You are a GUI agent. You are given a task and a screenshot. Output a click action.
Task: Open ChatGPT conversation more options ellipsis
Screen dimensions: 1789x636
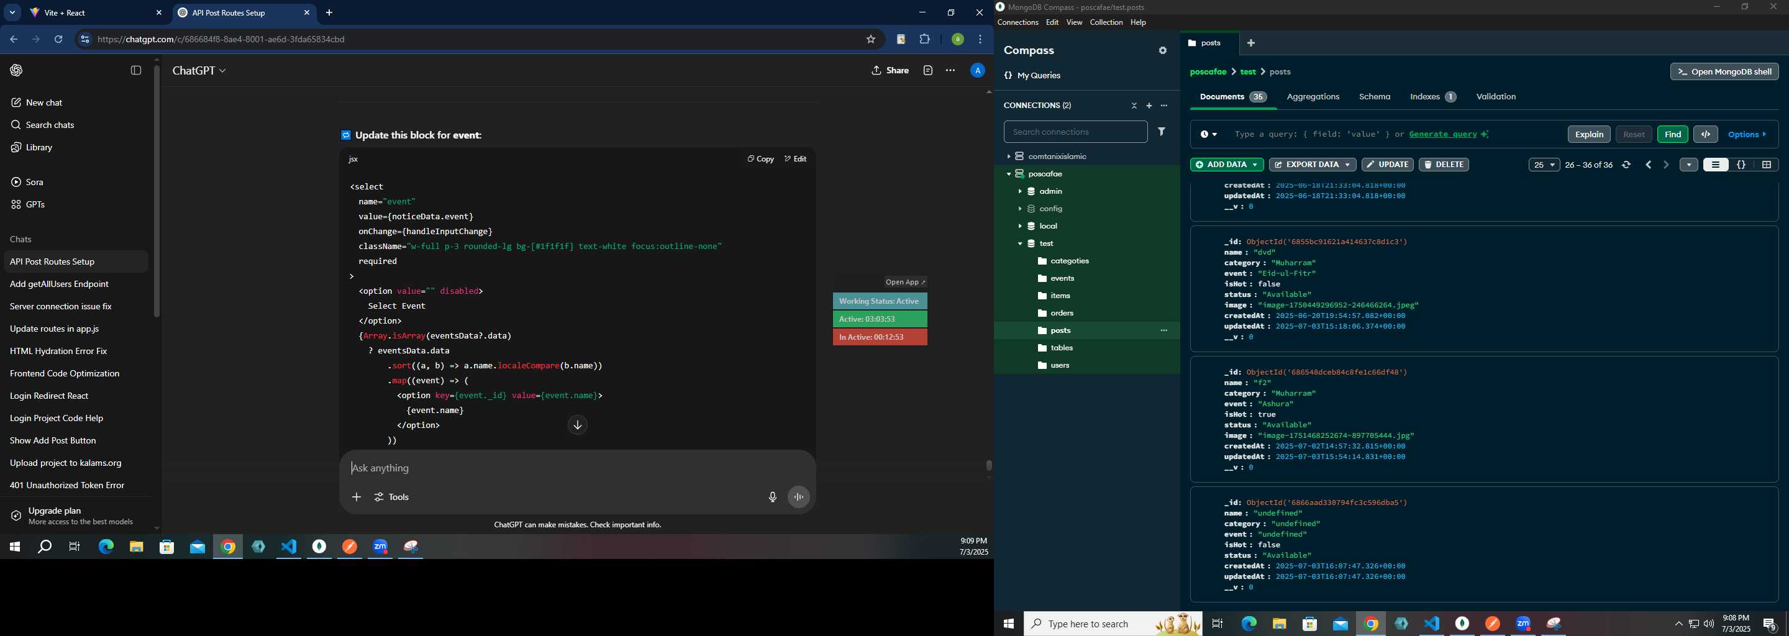pos(950,70)
